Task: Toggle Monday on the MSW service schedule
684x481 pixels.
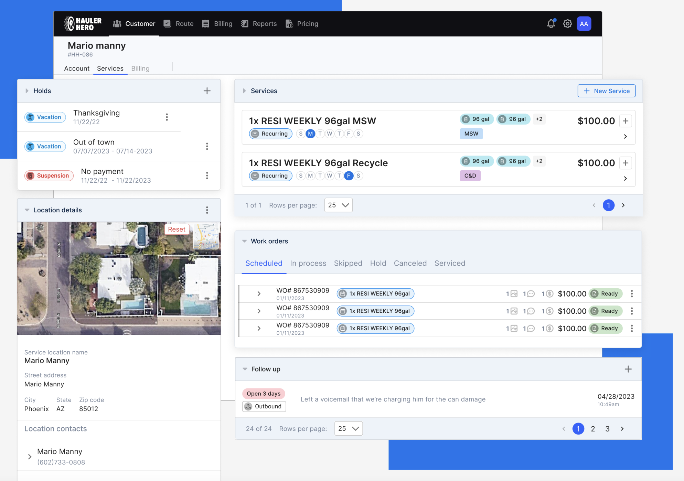Action: pos(310,133)
